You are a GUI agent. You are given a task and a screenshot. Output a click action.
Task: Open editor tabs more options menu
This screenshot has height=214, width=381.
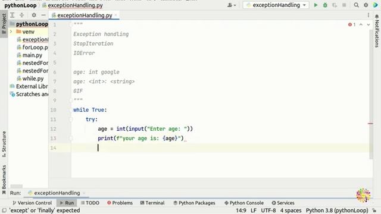(x=368, y=15)
